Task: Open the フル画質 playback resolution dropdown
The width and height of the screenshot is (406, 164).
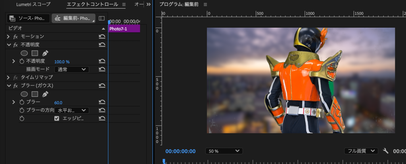Action: (x=361, y=151)
